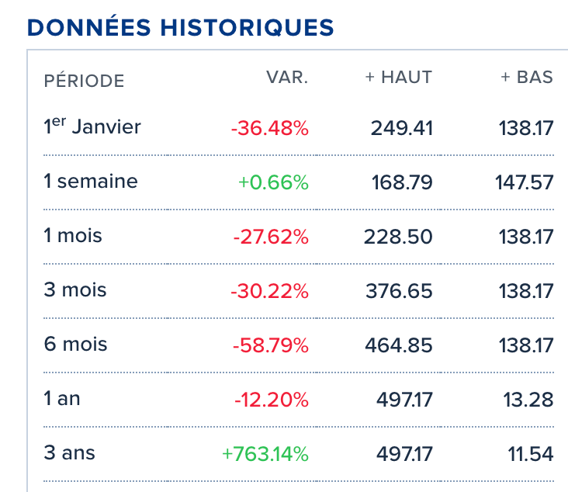
Task: Select the PÉRIODE column header
Action: click(x=84, y=81)
